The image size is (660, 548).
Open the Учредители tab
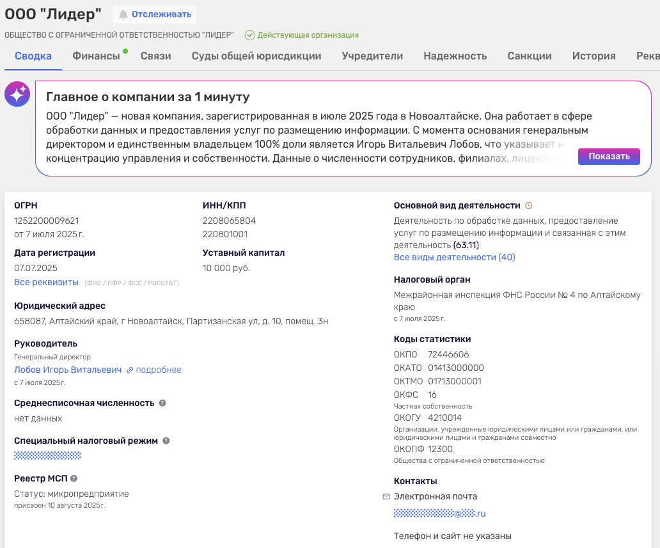tap(372, 56)
